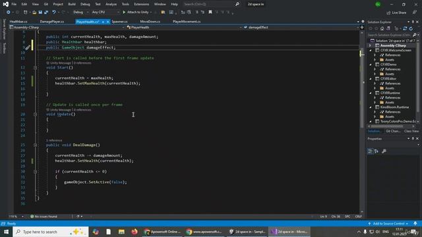Collapse the KinoBloom.Runtime project node
The image size is (422, 237).
[x=371, y=107]
